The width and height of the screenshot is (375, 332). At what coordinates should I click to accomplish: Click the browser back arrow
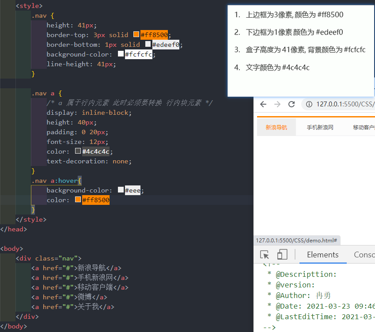point(263,104)
